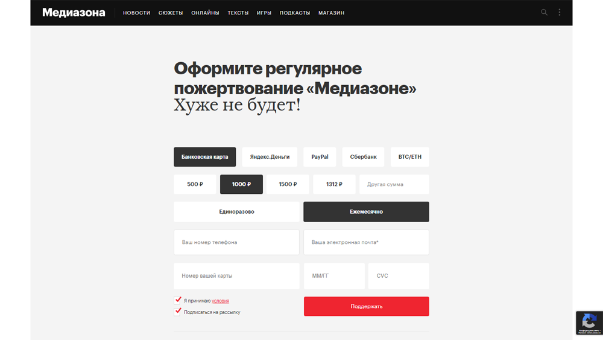
Task: Switch to Ежемесячно donation
Action: 366,212
